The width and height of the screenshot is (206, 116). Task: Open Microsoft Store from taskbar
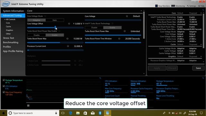pyautogui.click(x=85, y=113)
